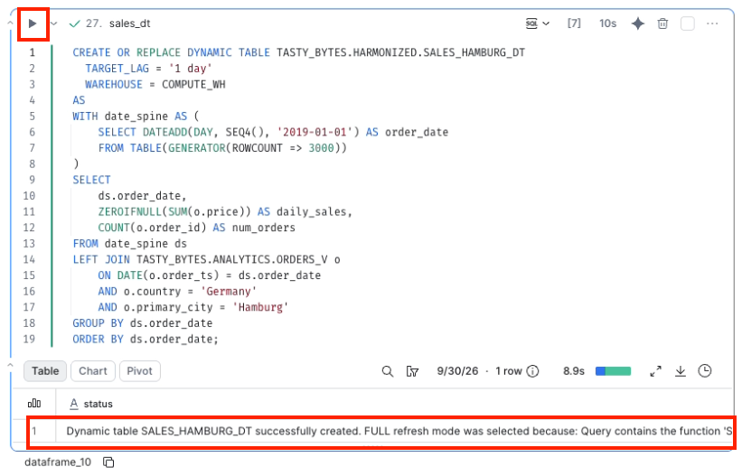
Task: Show row count info icon
Action: [x=533, y=371]
